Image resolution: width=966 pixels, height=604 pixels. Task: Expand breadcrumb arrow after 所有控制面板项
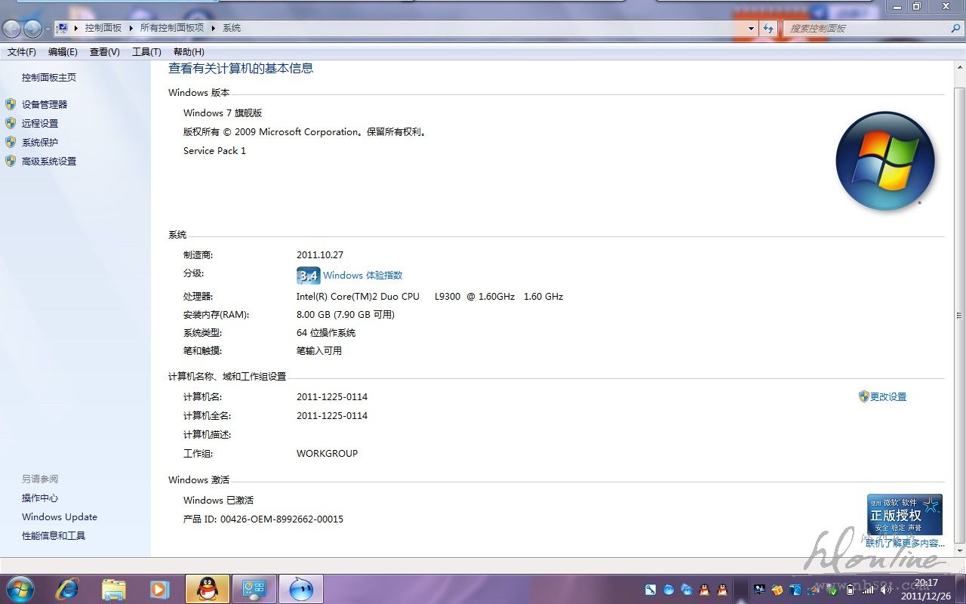click(x=214, y=28)
